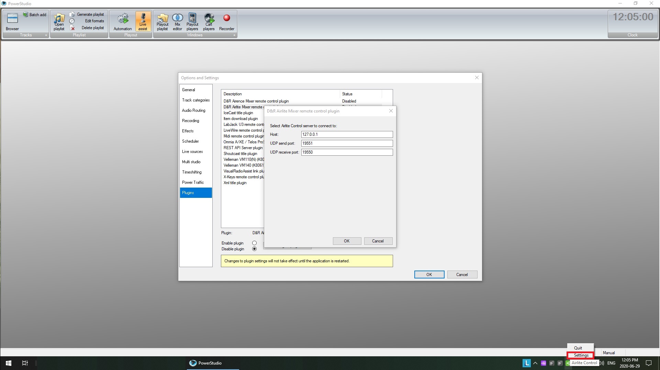Open the Playout players window
Viewport: 660px width, 370px height.
click(x=192, y=21)
